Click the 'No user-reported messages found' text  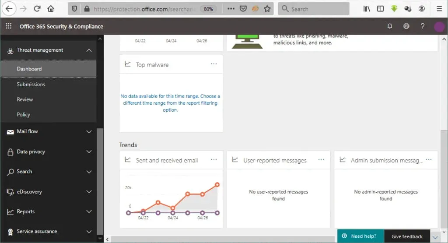[x=279, y=195]
